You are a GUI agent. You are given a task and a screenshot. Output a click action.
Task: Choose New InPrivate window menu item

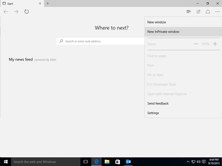click(x=163, y=32)
